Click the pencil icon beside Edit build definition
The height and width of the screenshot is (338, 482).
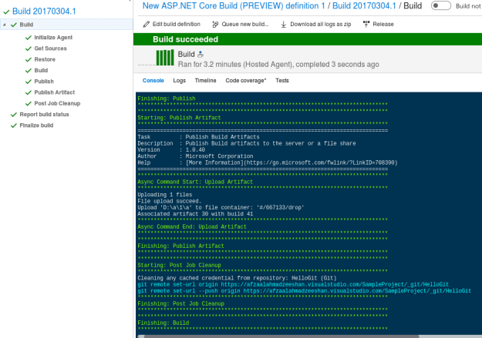(147, 24)
